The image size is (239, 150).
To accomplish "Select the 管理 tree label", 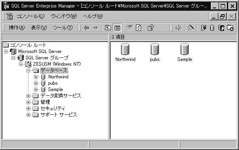I will pos(45,102).
